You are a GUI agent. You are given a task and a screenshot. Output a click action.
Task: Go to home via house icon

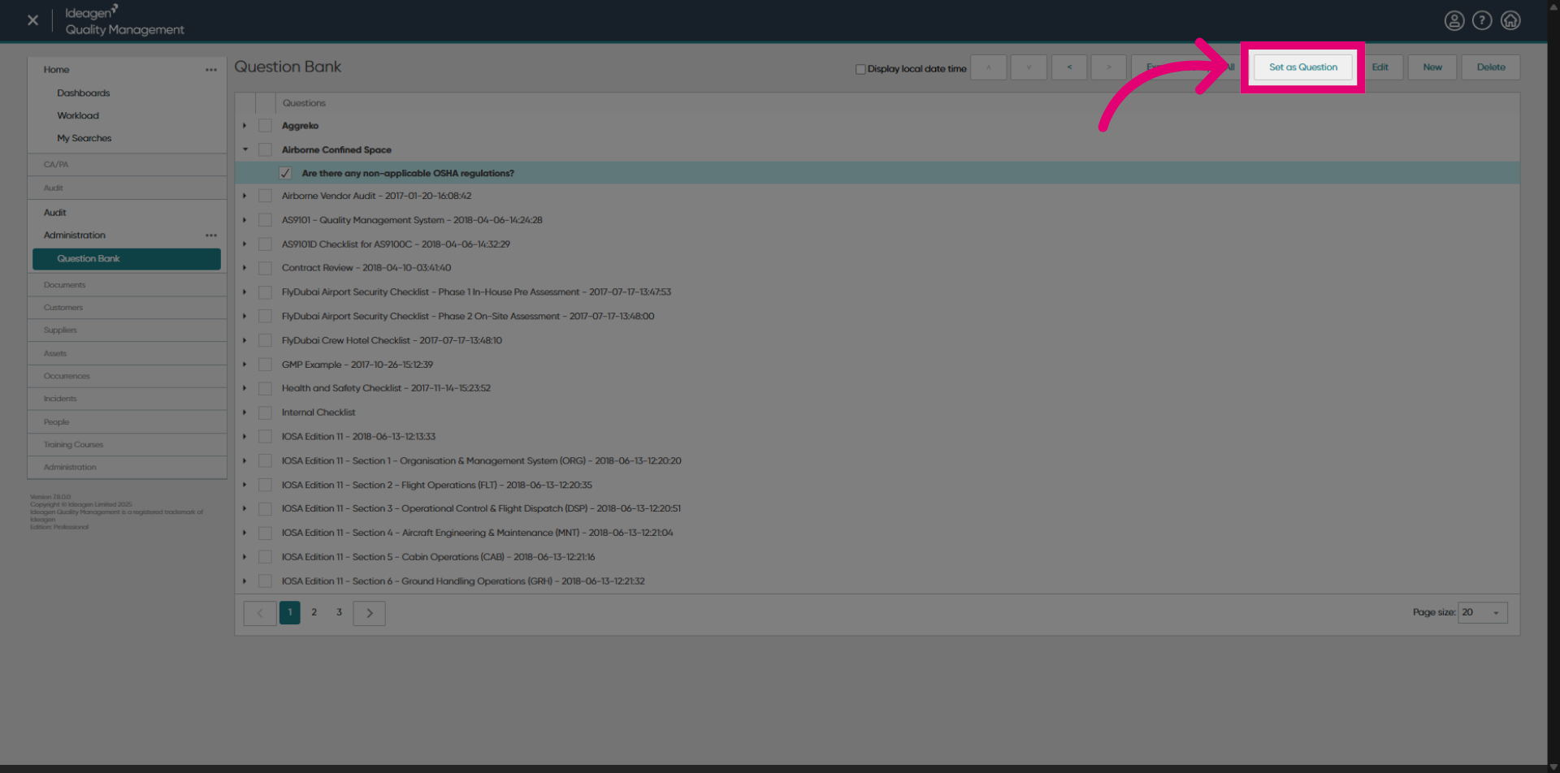[x=1510, y=20]
